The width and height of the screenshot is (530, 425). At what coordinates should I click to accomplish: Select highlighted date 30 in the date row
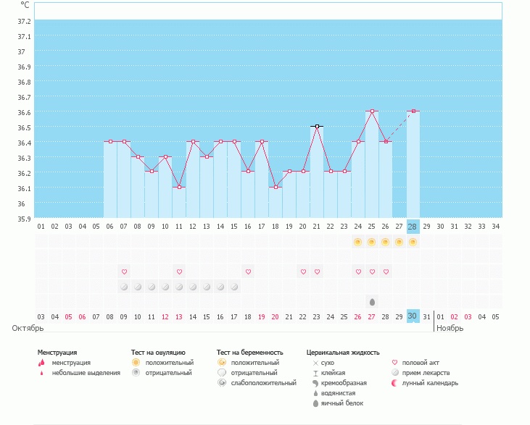pyautogui.click(x=413, y=316)
